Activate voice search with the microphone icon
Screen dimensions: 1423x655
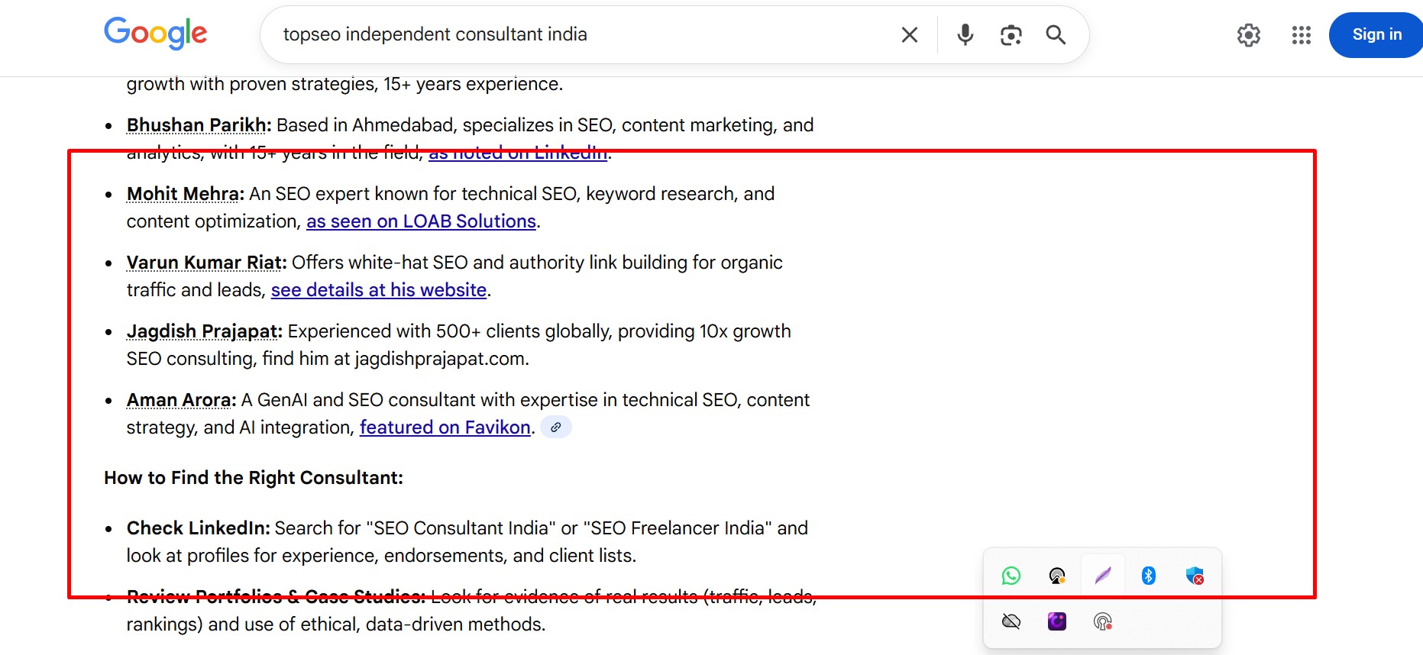(964, 34)
